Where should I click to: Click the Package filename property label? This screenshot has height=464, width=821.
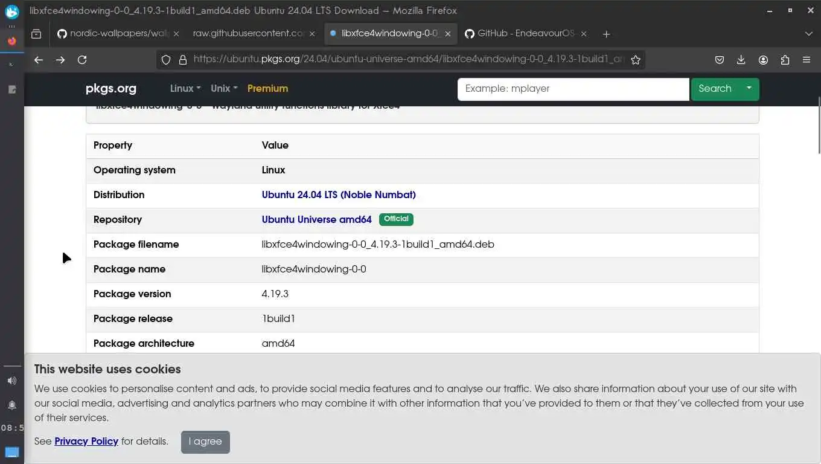136,245
